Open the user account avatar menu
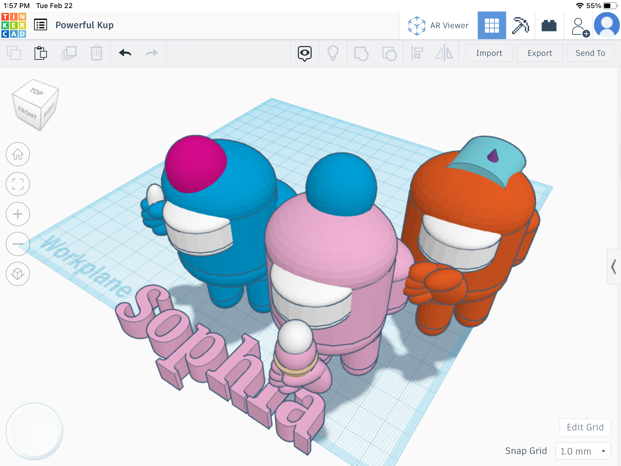Viewport: 621px width, 466px height. (x=606, y=25)
